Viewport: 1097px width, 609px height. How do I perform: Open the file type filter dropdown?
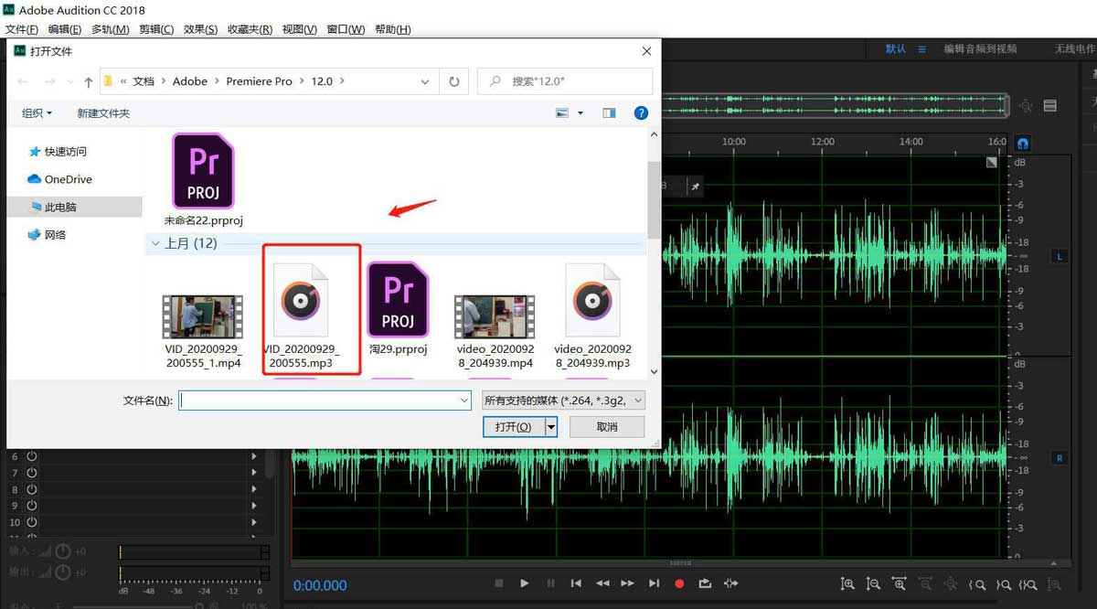coord(563,400)
